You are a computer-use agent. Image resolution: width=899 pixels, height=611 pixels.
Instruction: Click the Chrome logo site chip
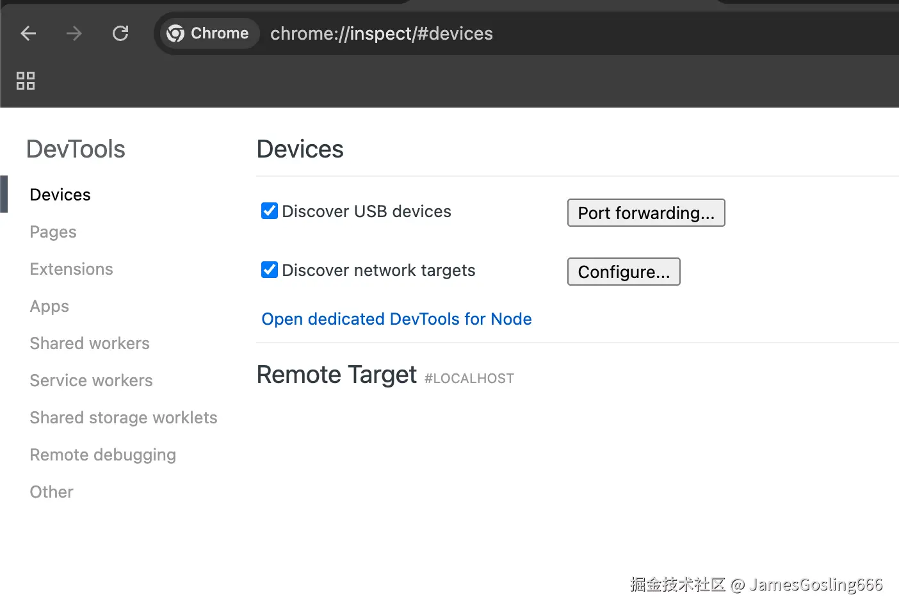[x=208, y=33]
